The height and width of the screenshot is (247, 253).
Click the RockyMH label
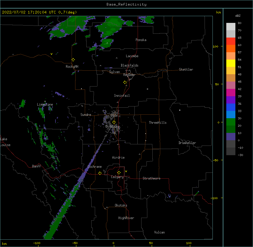[72, 67]
